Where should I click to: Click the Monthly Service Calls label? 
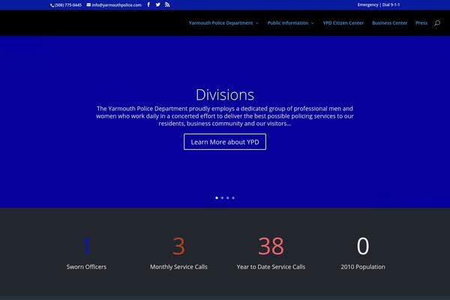[178, 267]
